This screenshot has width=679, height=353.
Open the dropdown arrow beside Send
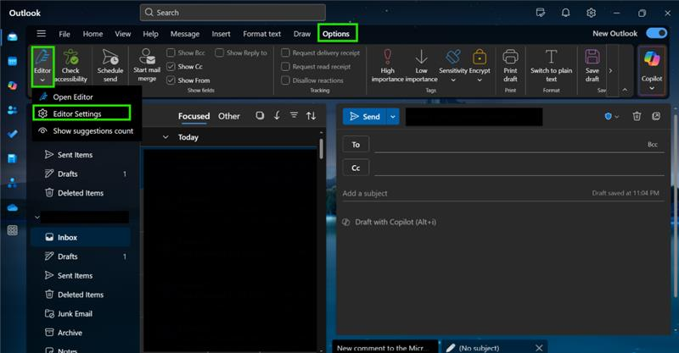tap(393, 117)
